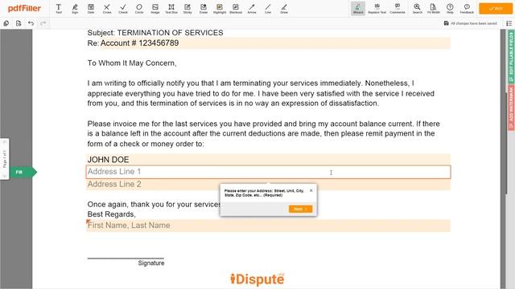The height and width of the screenshot is (289, 515).
Task: Select the Sign tool
Action: pos(75,9)
